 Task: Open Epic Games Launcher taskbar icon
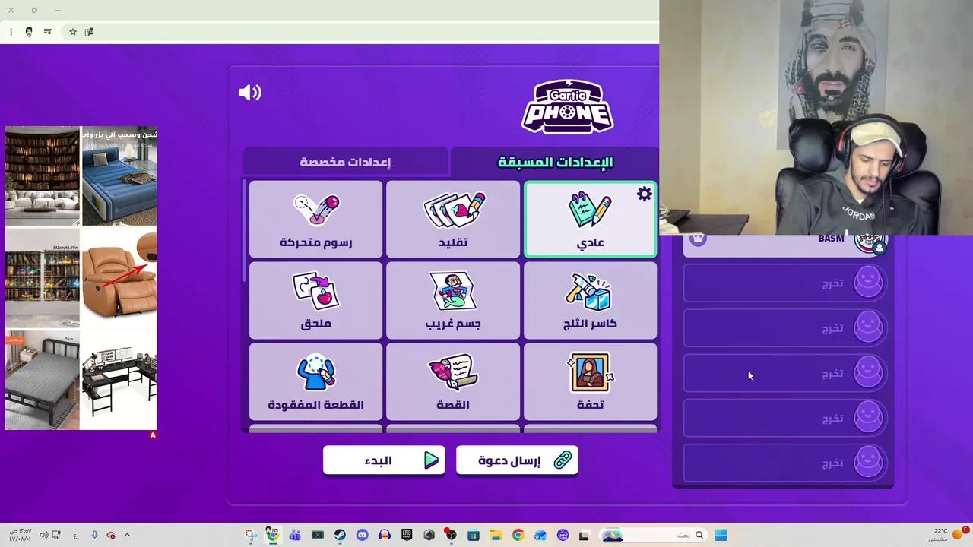pyautogui.click(x=407, y=535)
